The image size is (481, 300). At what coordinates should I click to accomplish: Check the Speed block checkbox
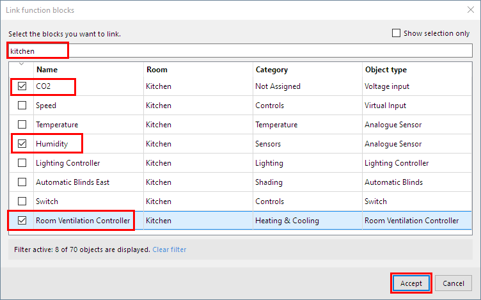22,106
